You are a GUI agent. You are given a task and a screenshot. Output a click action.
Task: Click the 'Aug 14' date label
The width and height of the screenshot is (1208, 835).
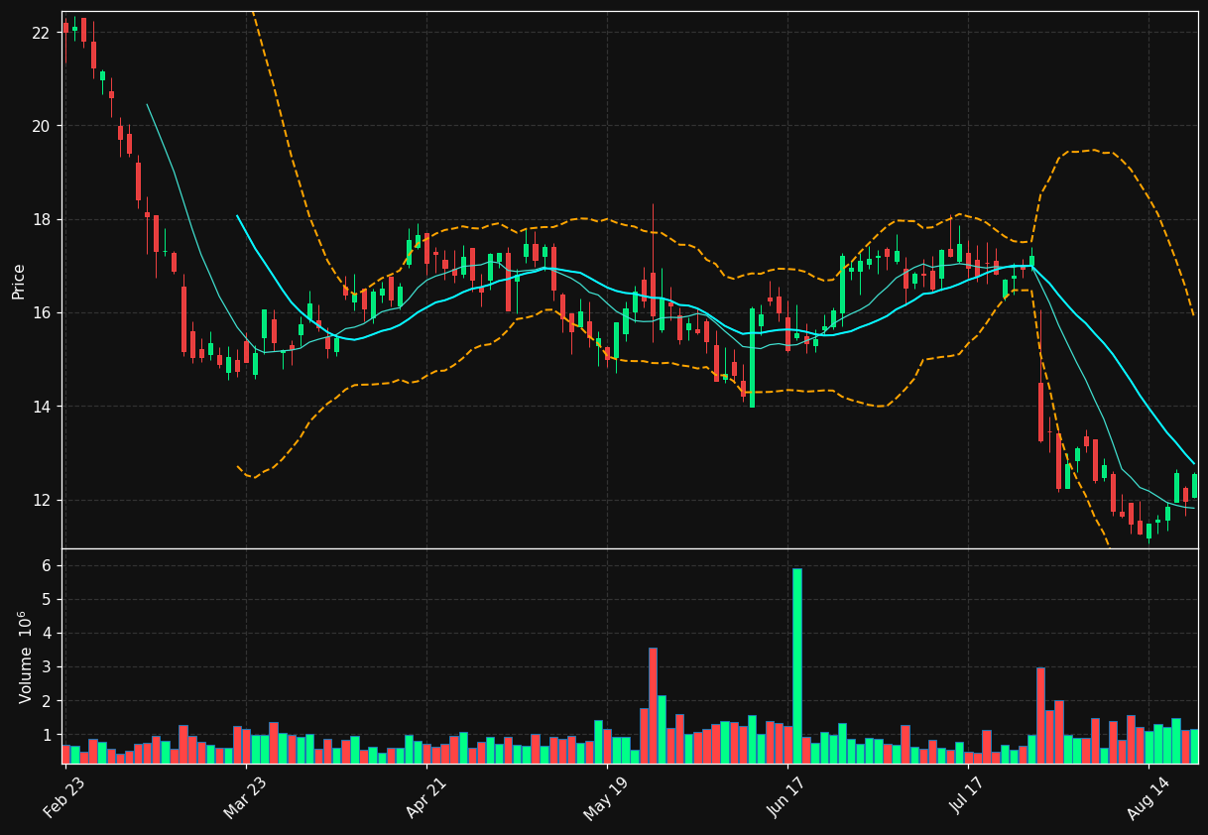pos(1148,797)
